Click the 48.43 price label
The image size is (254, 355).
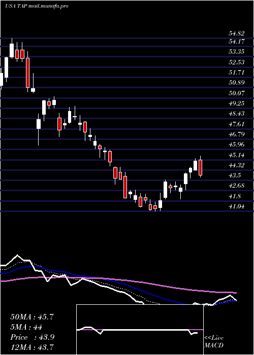(x=237, y=114)
